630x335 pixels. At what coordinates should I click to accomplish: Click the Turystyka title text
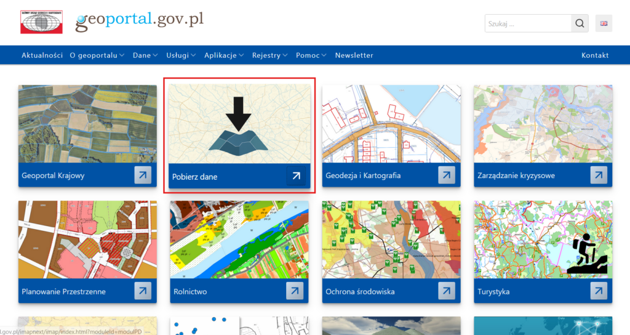(x=493, y=291)
